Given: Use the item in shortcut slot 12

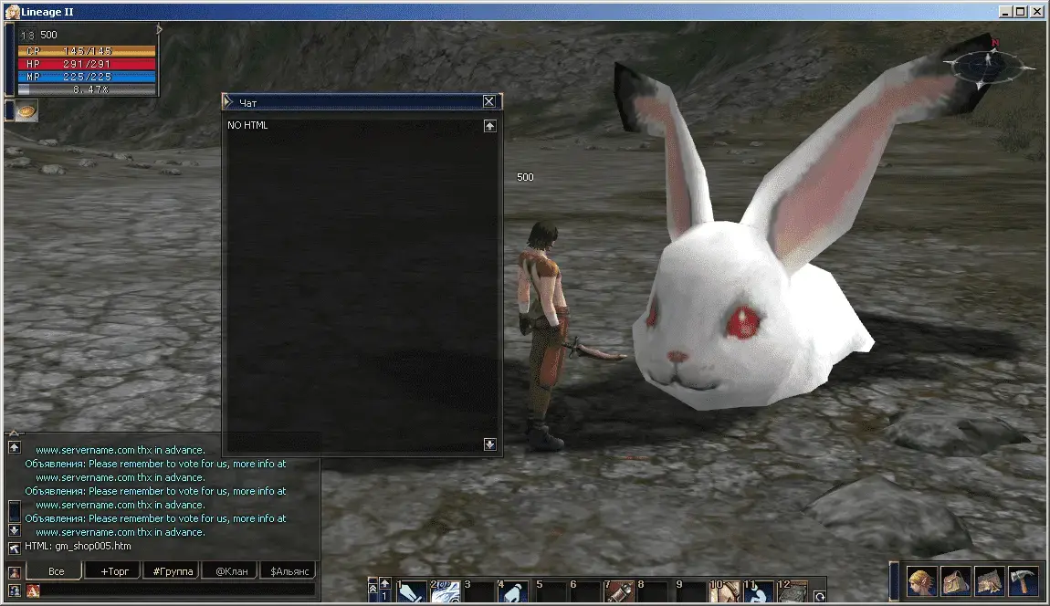Looking at the screenshot, I should [793, 591].
